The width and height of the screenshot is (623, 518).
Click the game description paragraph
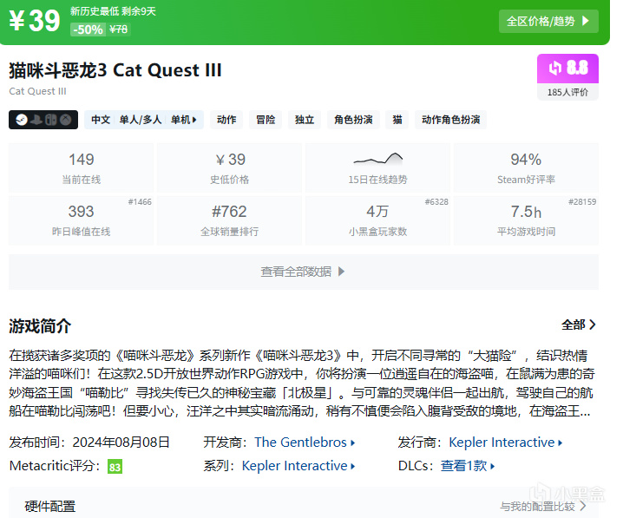click(x=302, y=383)
